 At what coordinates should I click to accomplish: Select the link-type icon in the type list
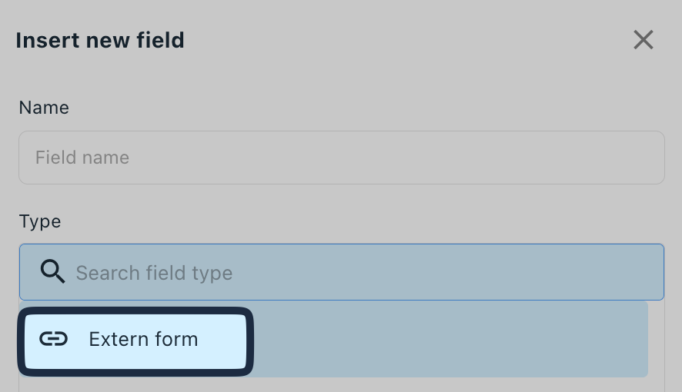coord(54,339)
